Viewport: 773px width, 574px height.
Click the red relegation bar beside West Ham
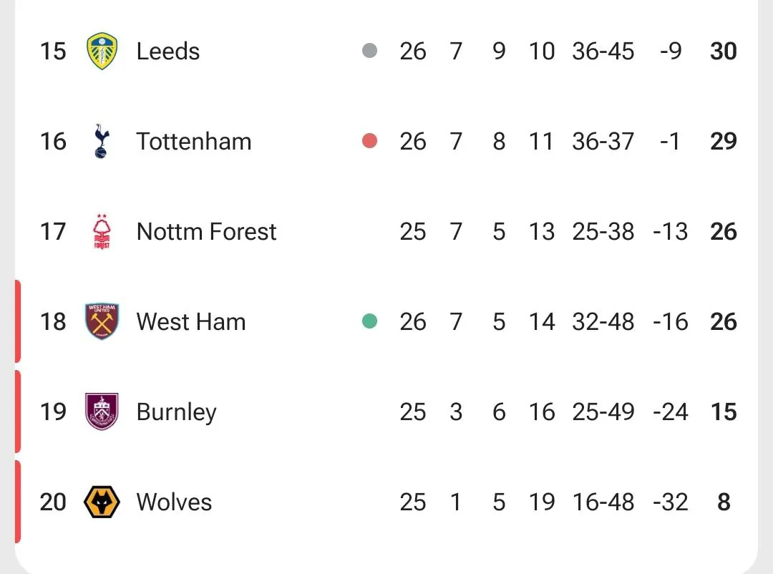tap(18, 321)
